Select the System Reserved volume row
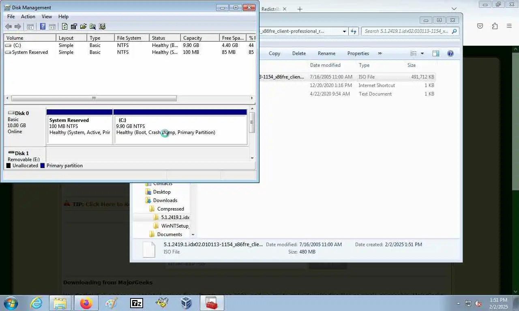This screenshot has height=311, width=519. (130, 52)
